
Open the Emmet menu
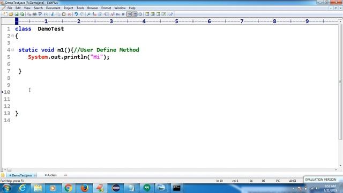coord(106,8)
